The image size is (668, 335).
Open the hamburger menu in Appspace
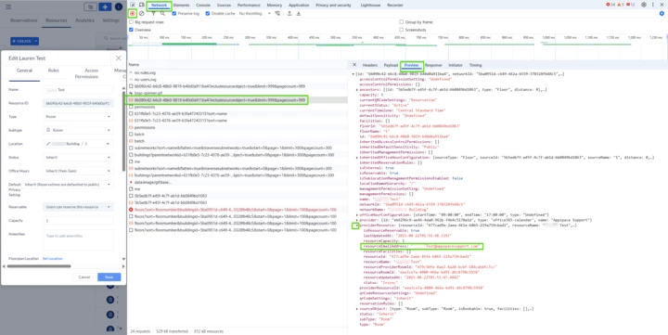pos(8,6)
